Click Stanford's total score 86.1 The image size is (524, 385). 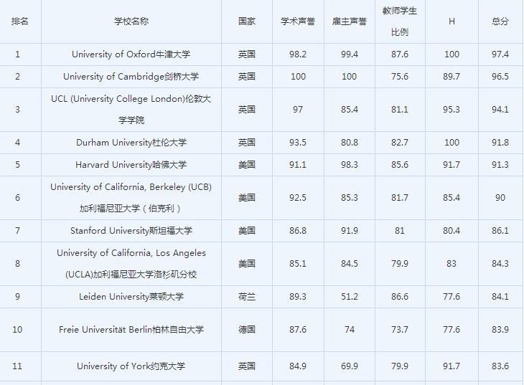point(500,231)
